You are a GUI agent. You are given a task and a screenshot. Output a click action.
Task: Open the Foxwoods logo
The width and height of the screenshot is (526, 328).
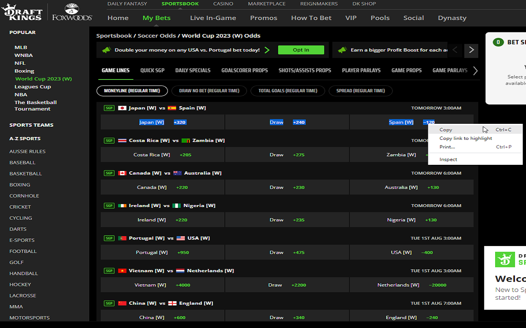[72, 12]
